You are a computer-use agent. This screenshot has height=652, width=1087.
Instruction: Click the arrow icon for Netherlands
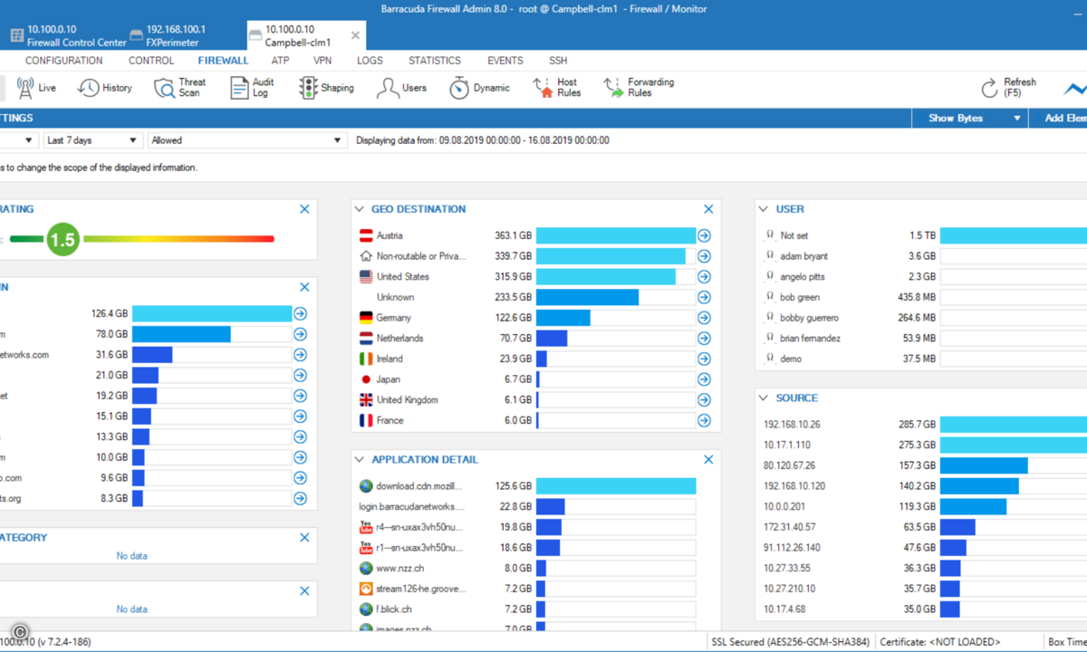(704, 339)
